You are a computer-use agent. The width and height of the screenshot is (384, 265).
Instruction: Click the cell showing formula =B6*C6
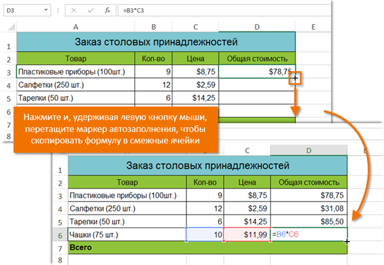tap(309, 235)
